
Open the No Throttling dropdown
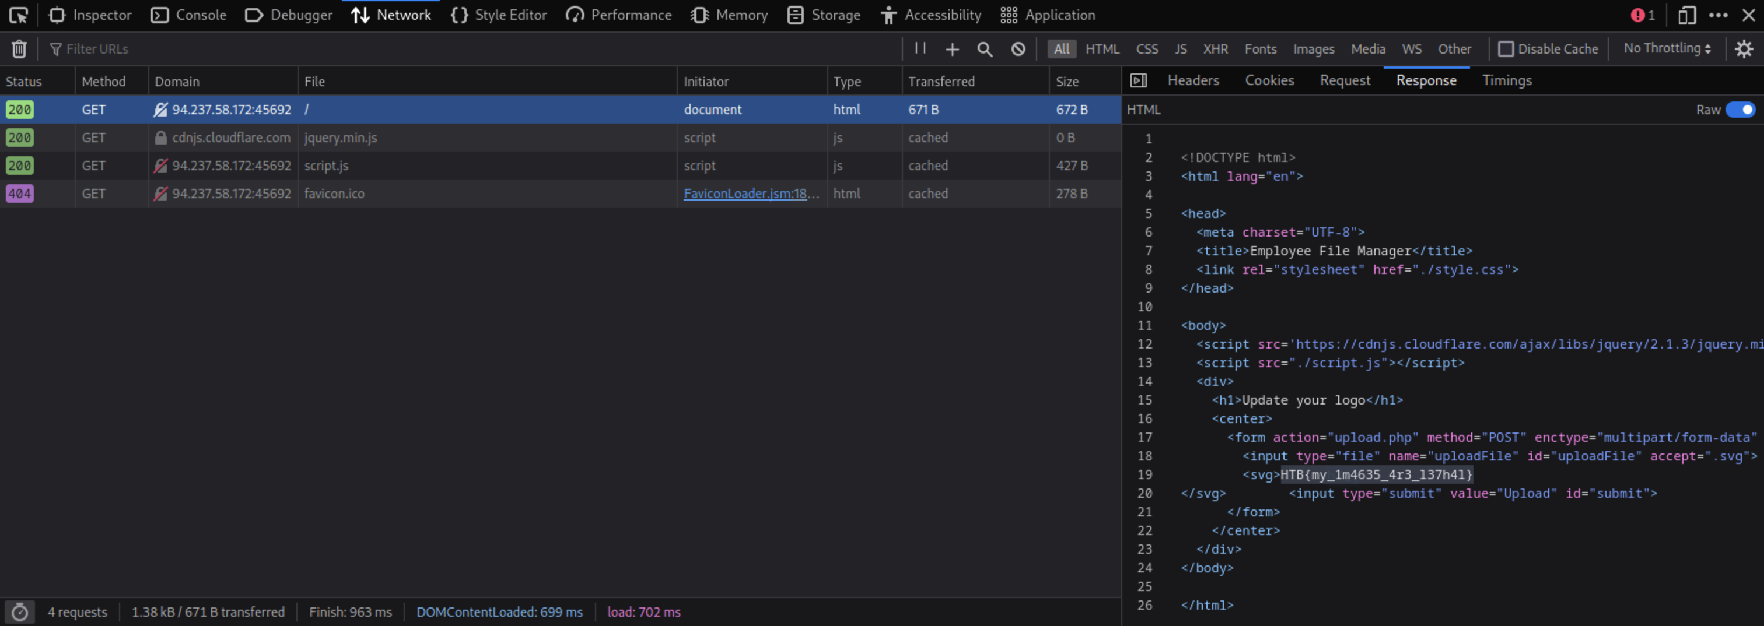click(1667, 48)
